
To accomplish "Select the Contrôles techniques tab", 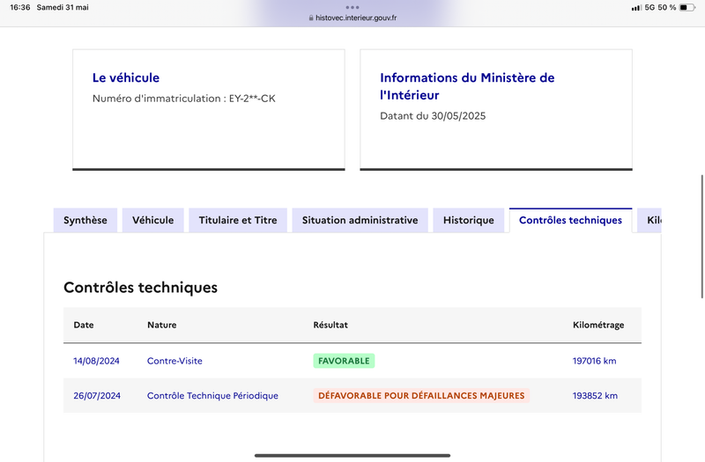I will [570, 220].
